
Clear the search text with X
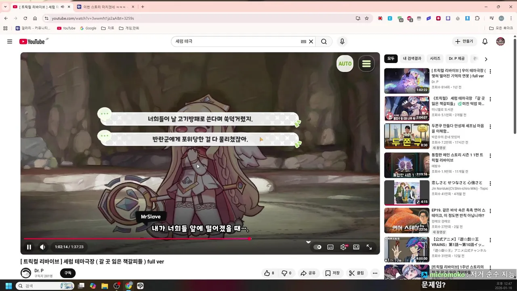tap(311, 42)
